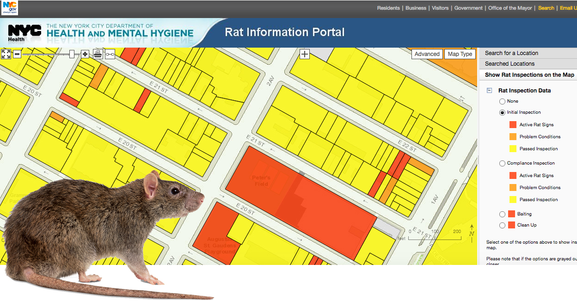Click the plus box icon above 2 AV
The width and height of the screenshot is (577, 301).
tap(305, 54)
